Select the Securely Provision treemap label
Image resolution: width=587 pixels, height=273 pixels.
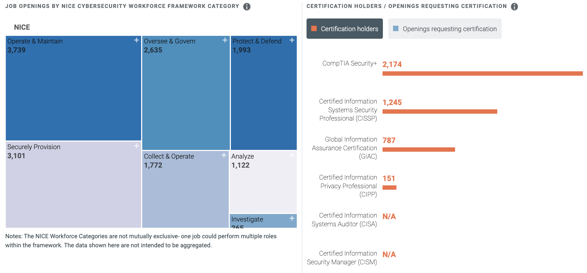click(x=34, y=147)
